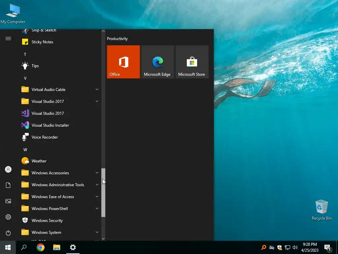Expand Windows Accessories folder
Viewport: 338px width, 254px height.
point(60,173)
